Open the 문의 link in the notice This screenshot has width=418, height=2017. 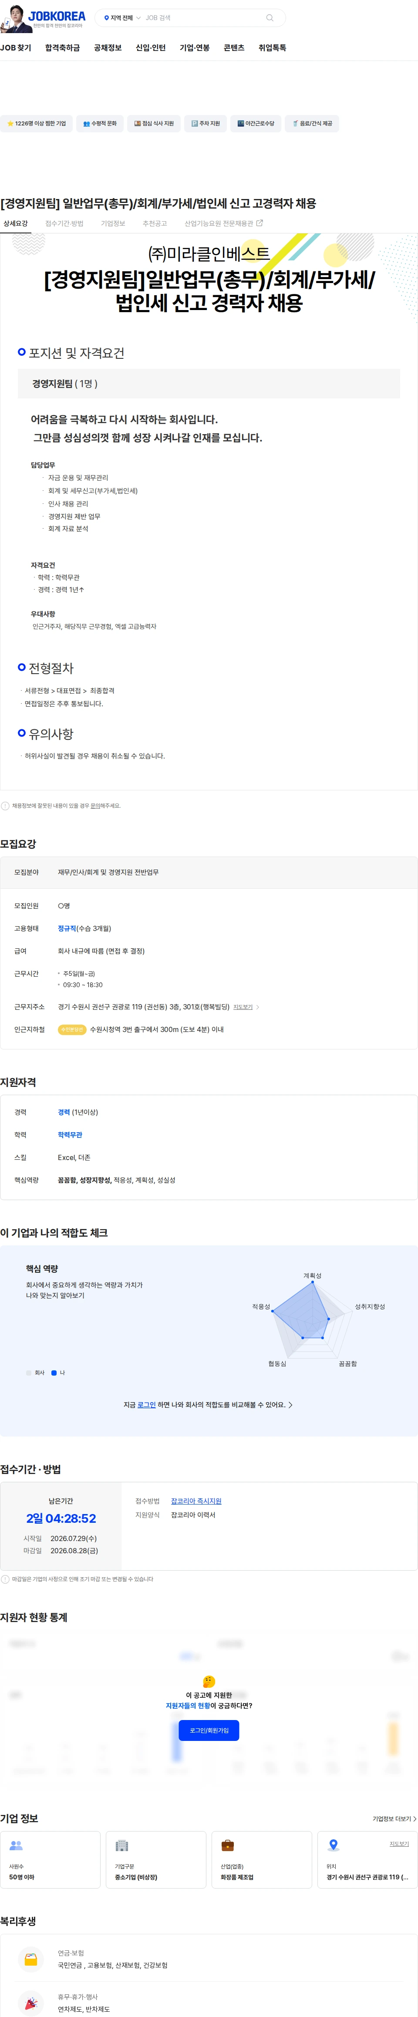pyautogui.click(x=95, y=806)
